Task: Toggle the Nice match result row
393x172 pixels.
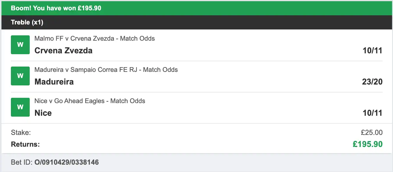Action: pos(43,113)
